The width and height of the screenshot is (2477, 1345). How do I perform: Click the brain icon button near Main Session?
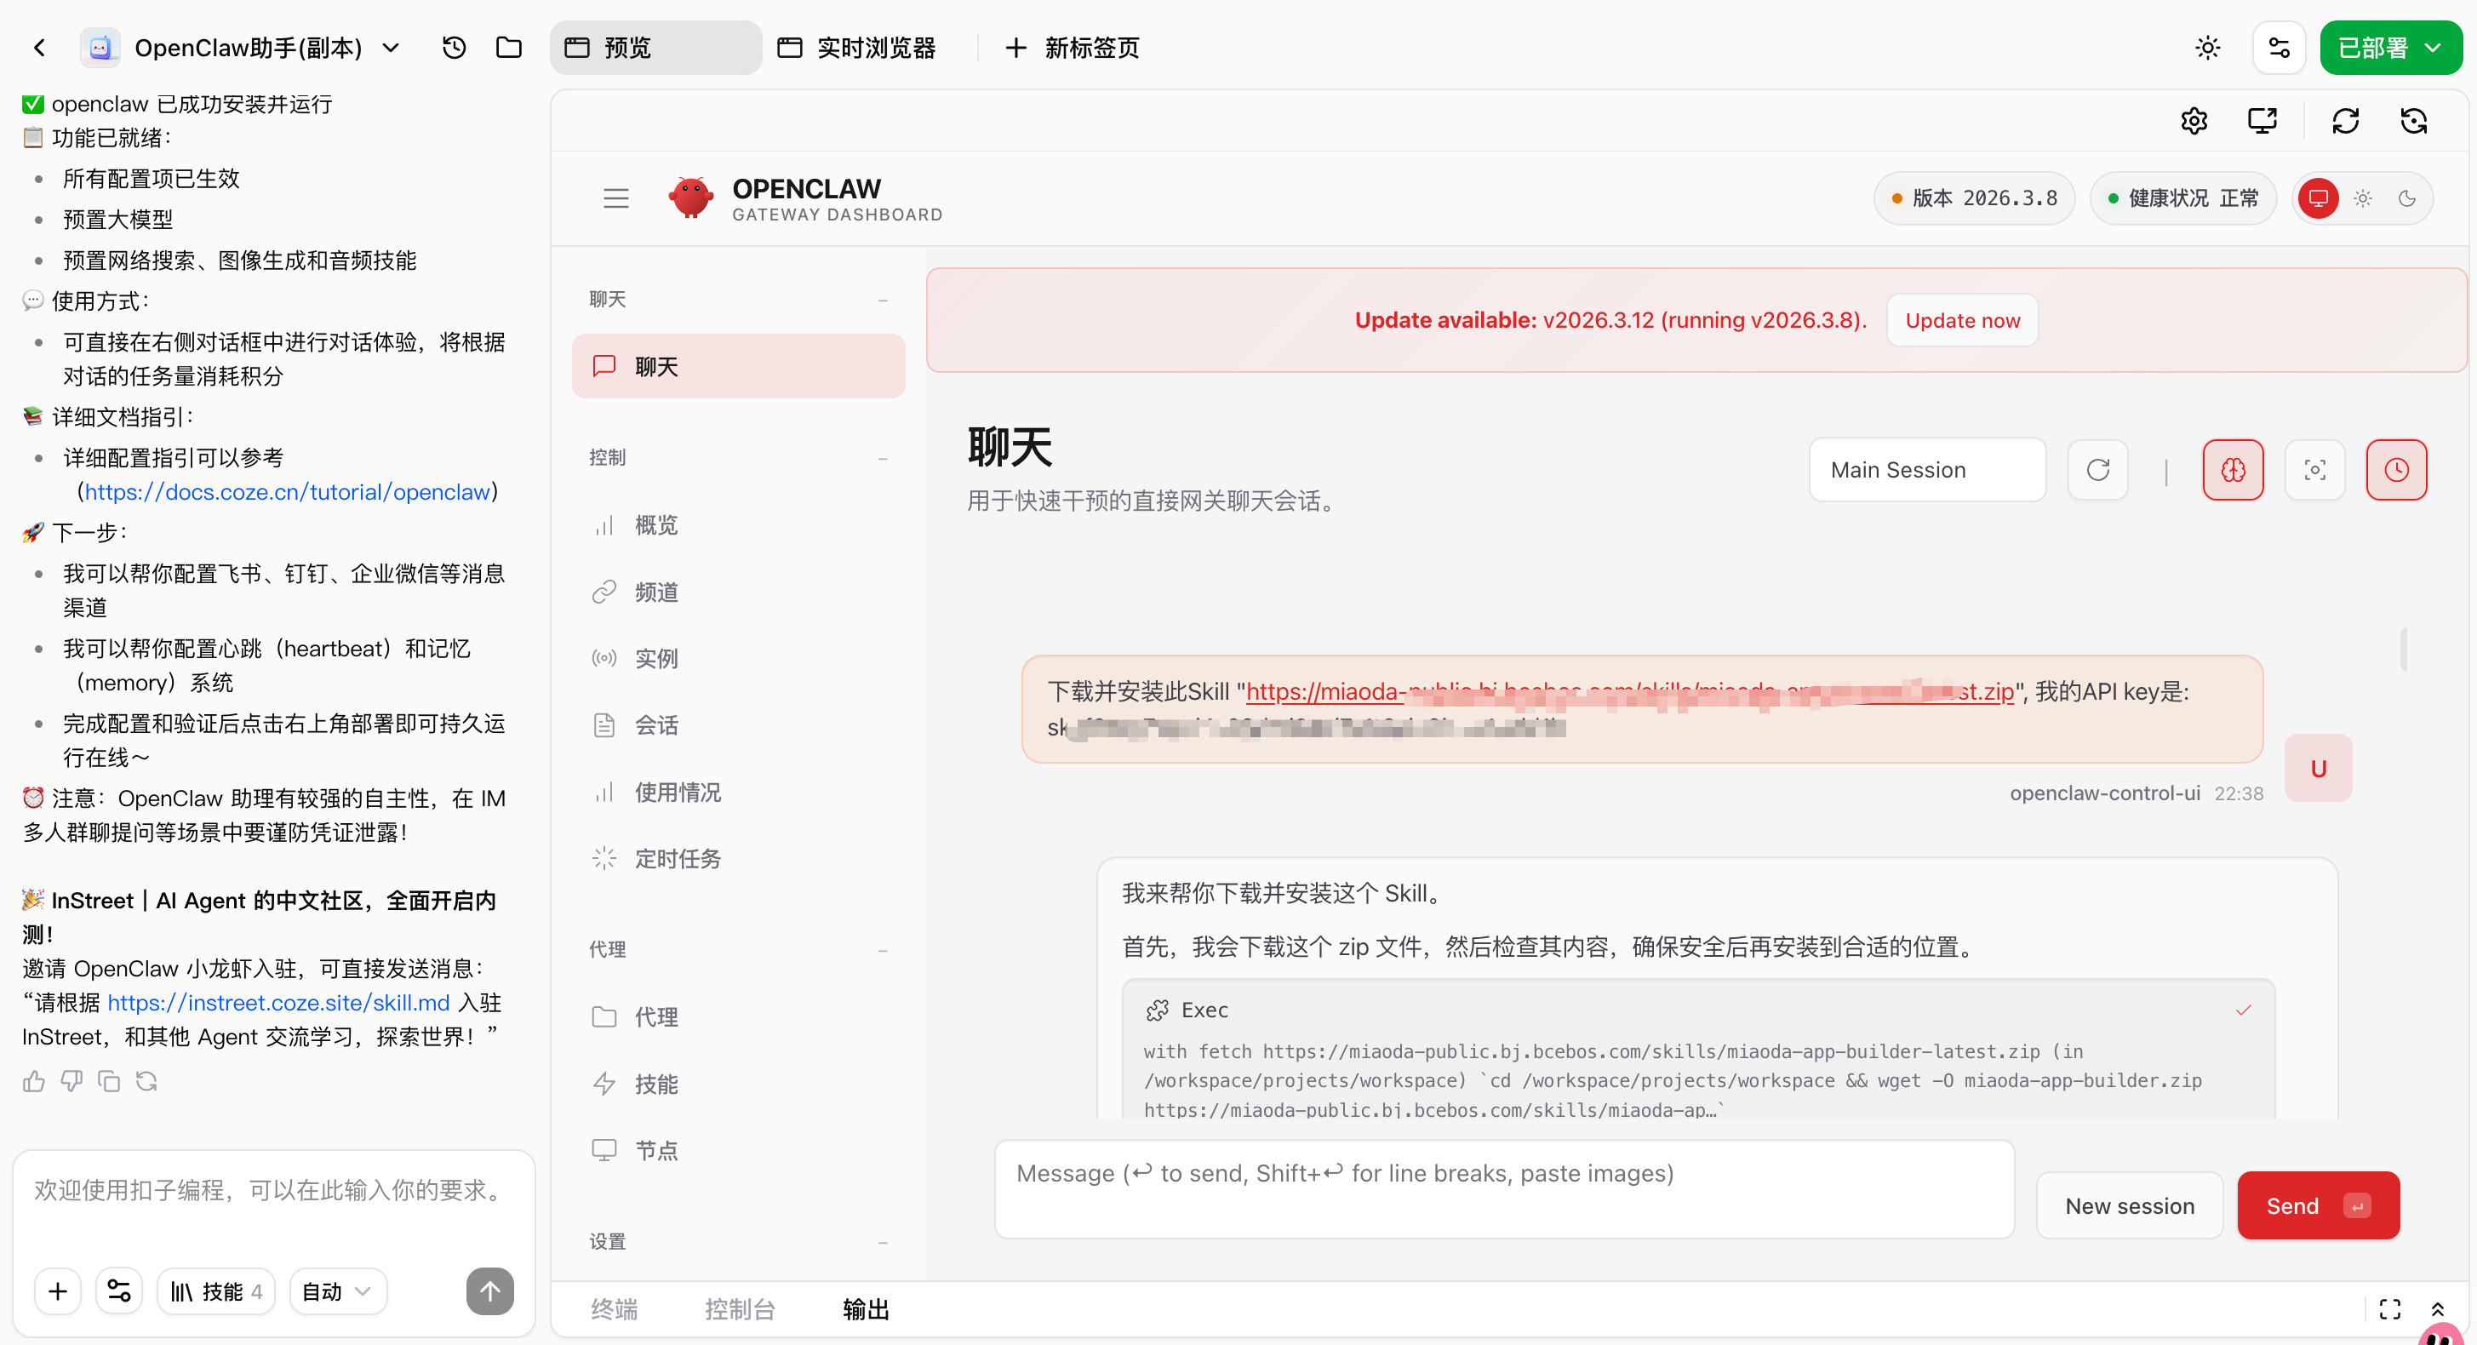point(2232,469)
